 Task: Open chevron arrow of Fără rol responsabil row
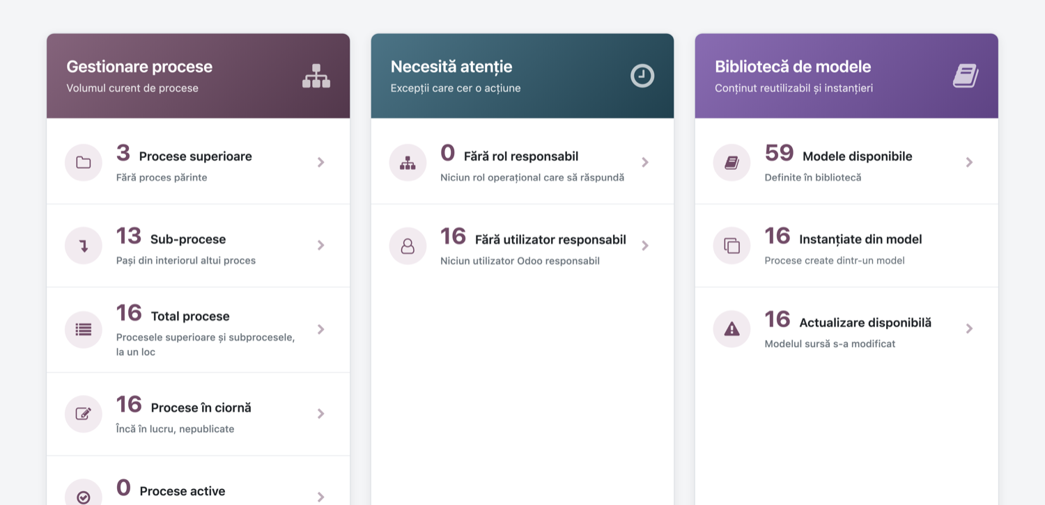[645, 162]
